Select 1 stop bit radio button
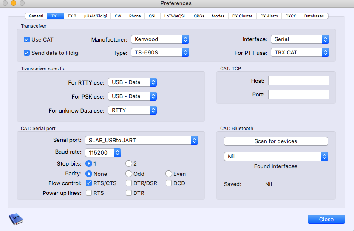Image resolution: width=354 pixels, height=231 pixels. click(89, 163)
